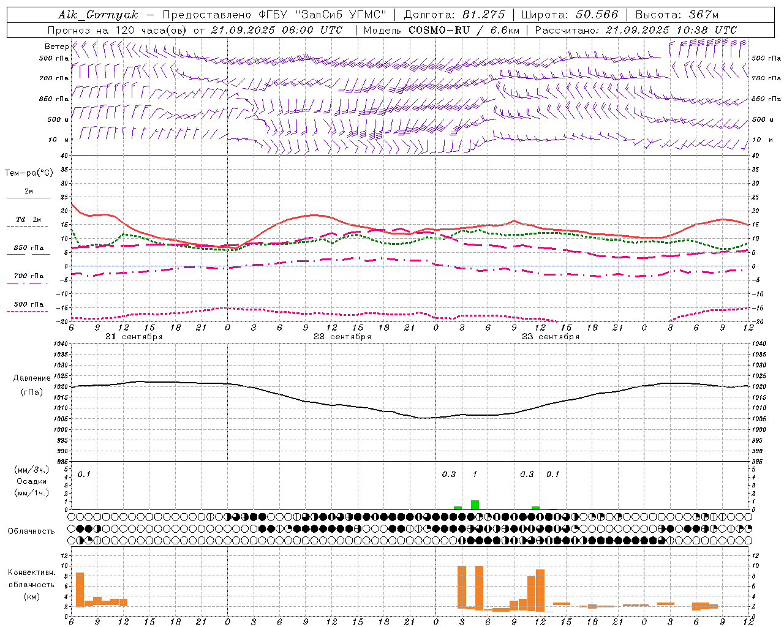
Task: Click the Осадки precipitation label
Action: 32,481
